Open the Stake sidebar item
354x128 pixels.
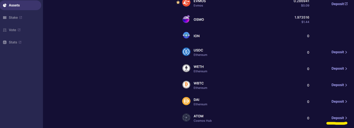tap(12, 18)
